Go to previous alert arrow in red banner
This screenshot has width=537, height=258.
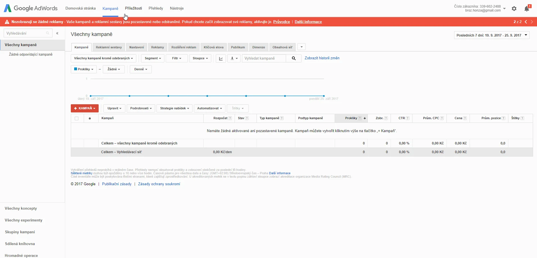click(526, 22)
